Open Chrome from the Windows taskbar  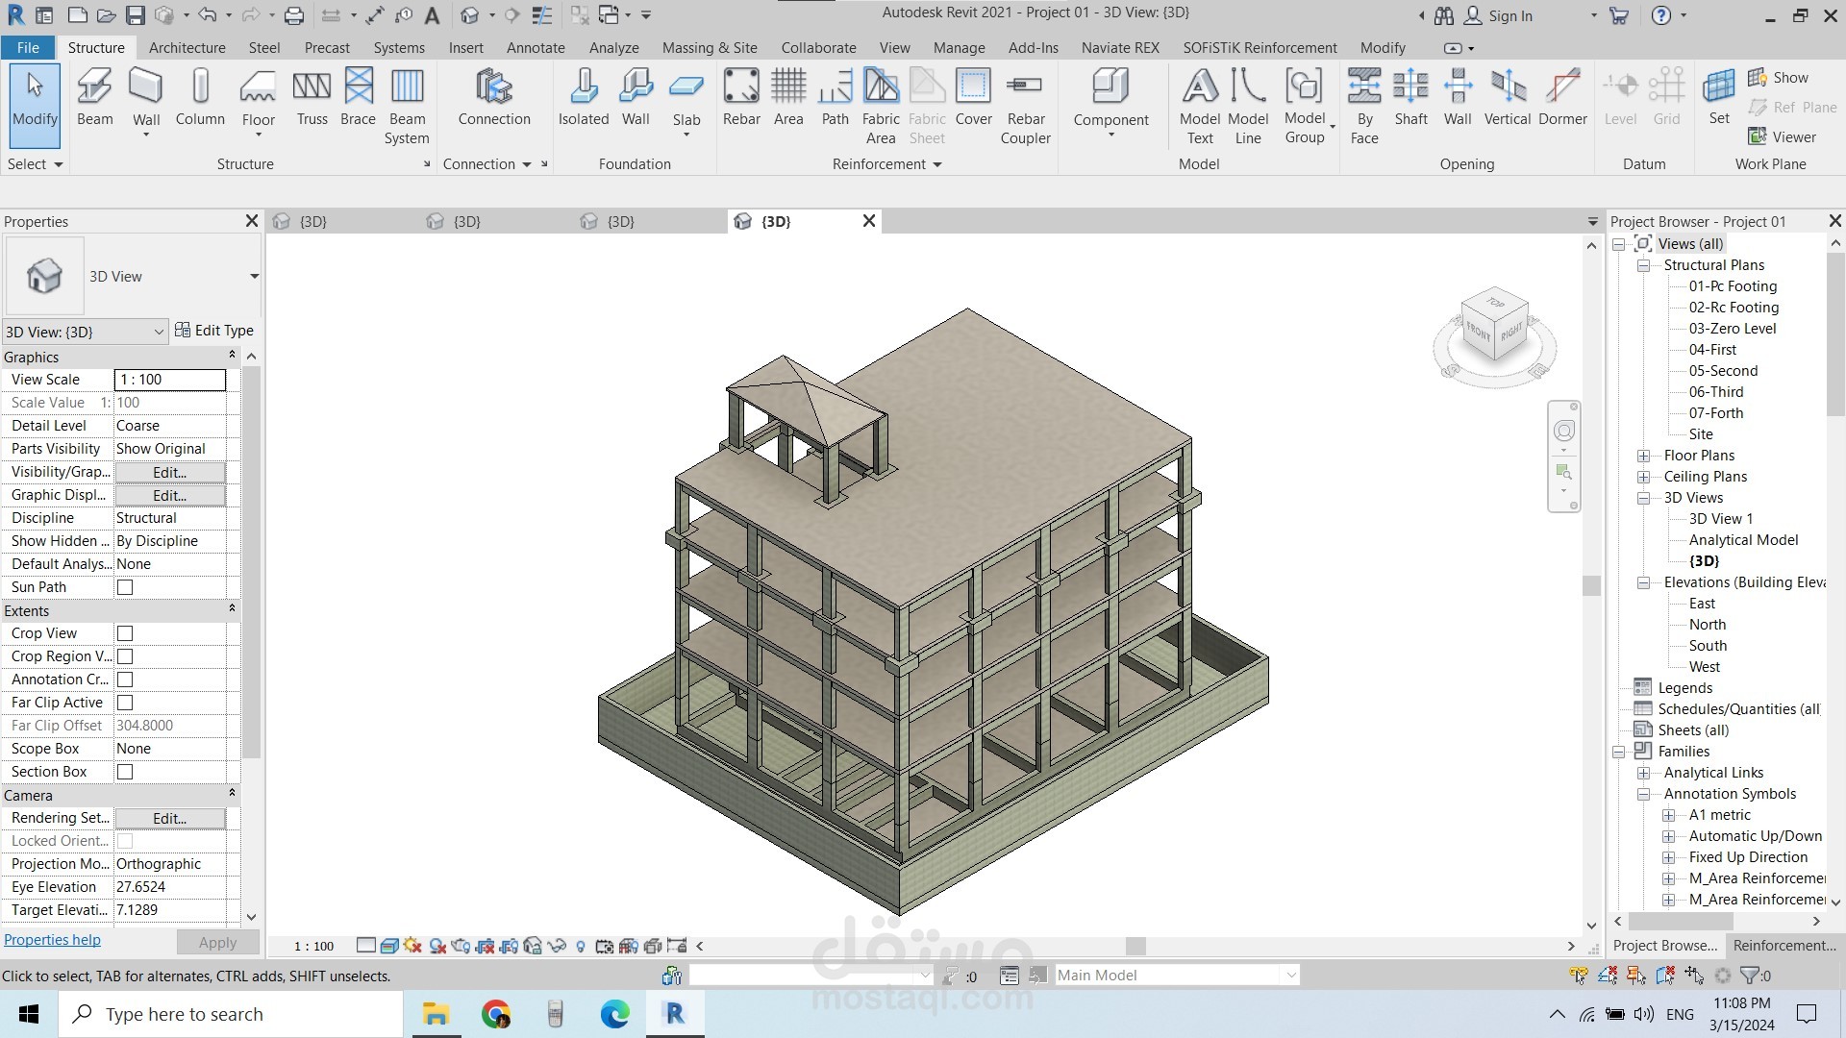click(496, 1014)
